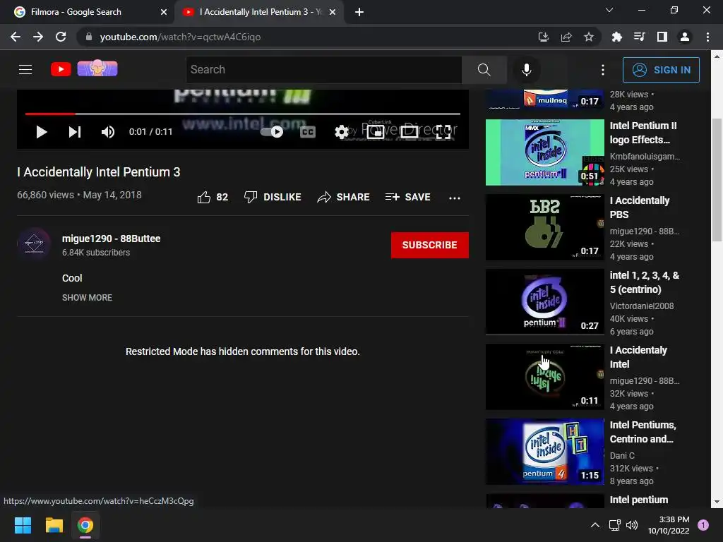This screenshot has width=723, height=542.
Task: Open a new browser tab
Action: click(359, 12)
